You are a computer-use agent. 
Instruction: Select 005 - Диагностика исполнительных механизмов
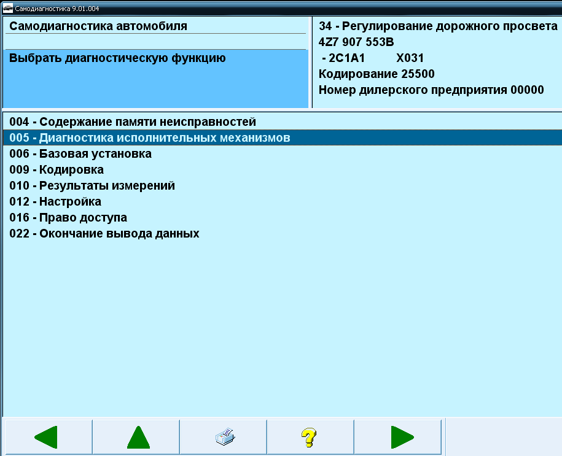click(x=283, y=137)
